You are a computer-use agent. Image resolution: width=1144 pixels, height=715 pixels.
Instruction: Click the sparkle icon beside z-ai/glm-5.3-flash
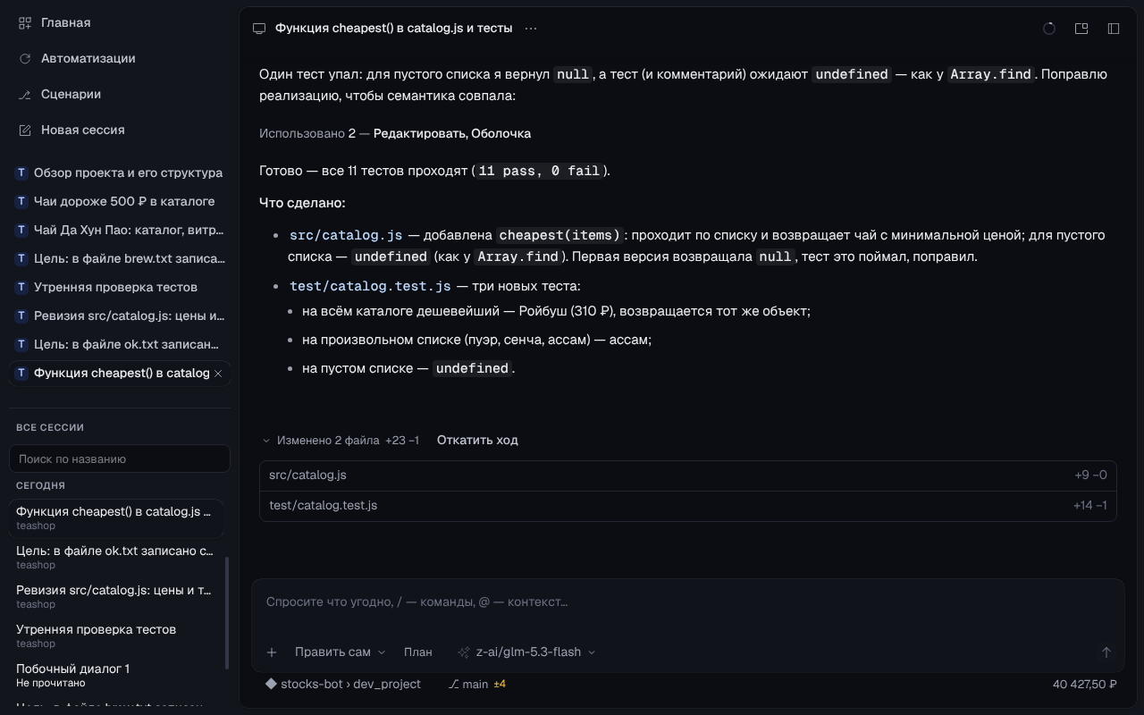click(464, 652)
